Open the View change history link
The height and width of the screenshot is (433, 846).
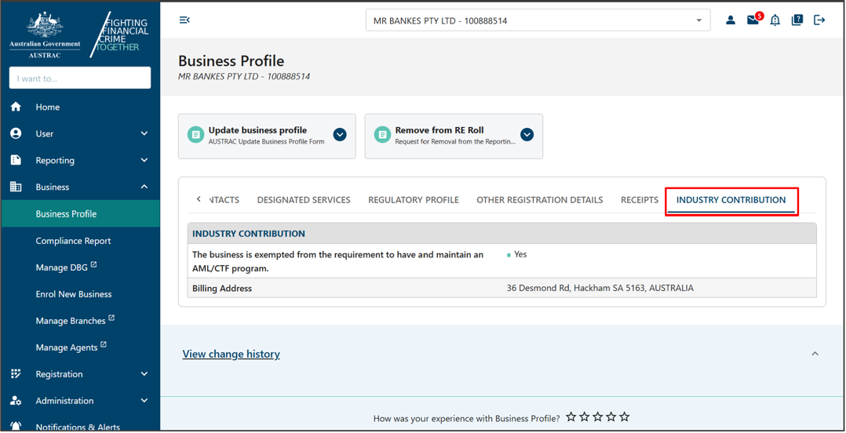coord(231,355)
